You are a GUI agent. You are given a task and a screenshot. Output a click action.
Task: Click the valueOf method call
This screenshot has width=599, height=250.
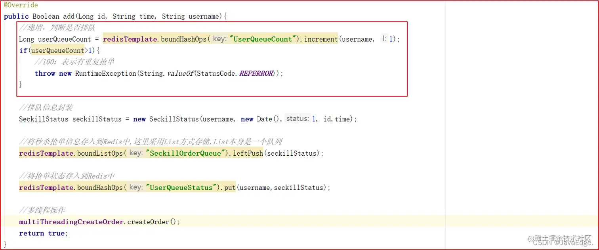[x=180, y=74]
